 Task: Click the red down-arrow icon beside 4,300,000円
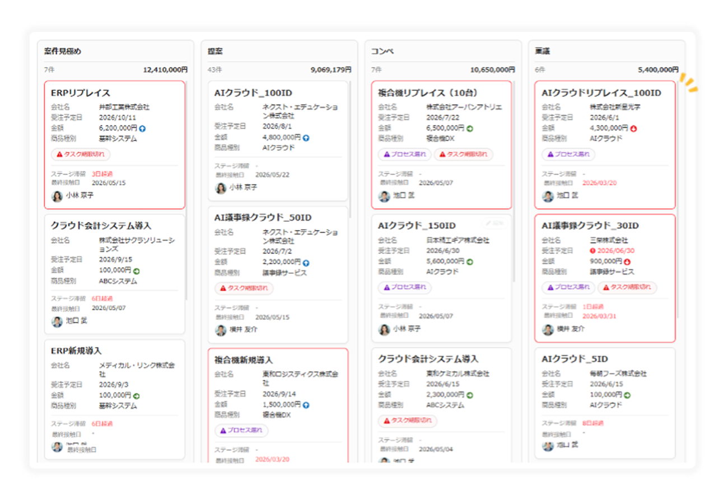633,128
